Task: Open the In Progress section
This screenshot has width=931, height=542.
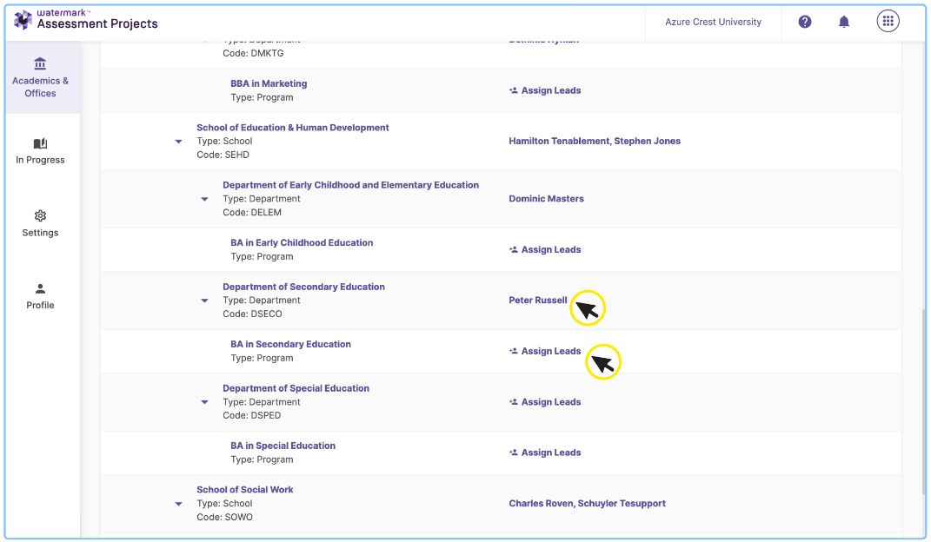Action: tap(40, 151)
